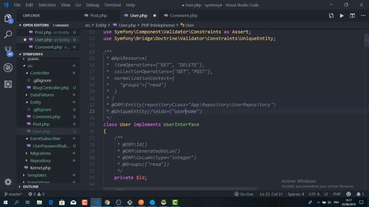The image size is (369, 207).
Task: Open Google Chrome from the taskbar
Action: [107, 202]
